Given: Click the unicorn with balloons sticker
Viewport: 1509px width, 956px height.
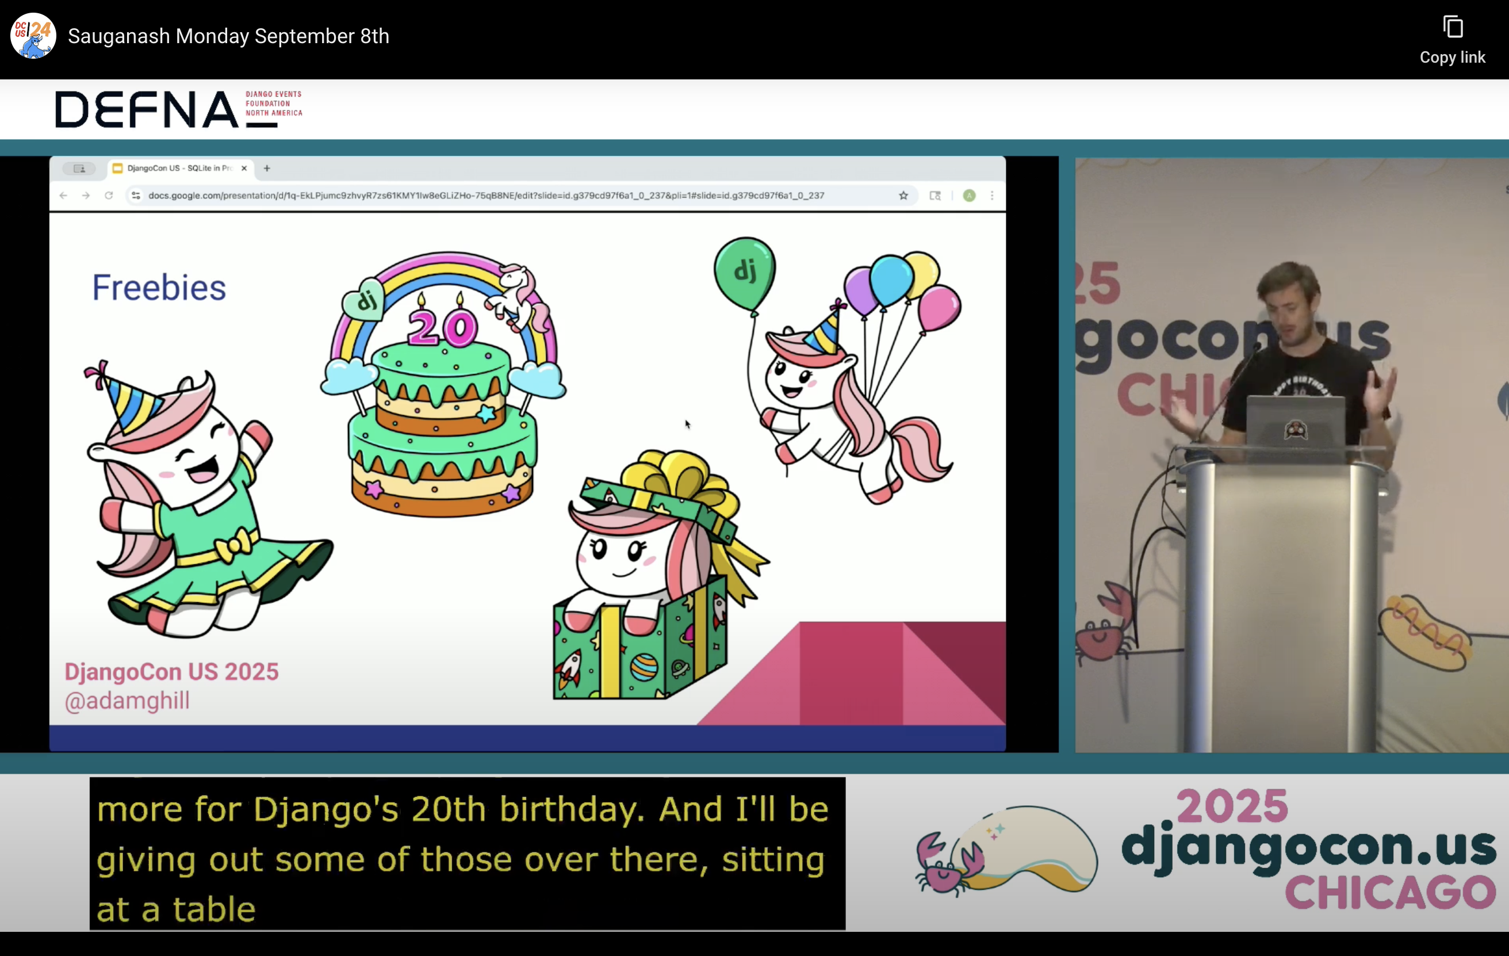Looking at the screenshot, I should pyautogui.click(x=837, y=370).
